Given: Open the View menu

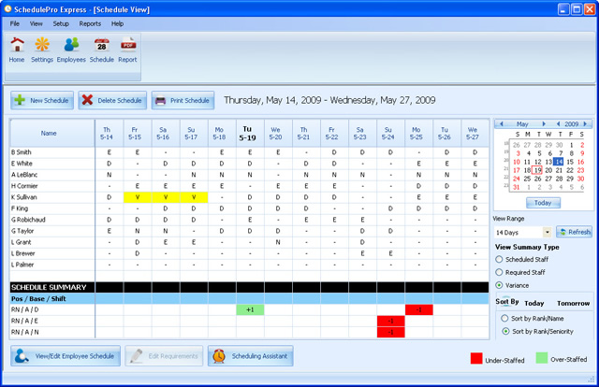Looking at the screenshot, I should (x=36, y=23).
